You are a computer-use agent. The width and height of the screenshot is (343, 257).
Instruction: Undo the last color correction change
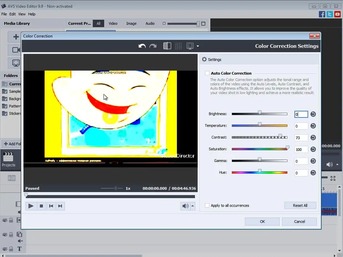(142, 46)
